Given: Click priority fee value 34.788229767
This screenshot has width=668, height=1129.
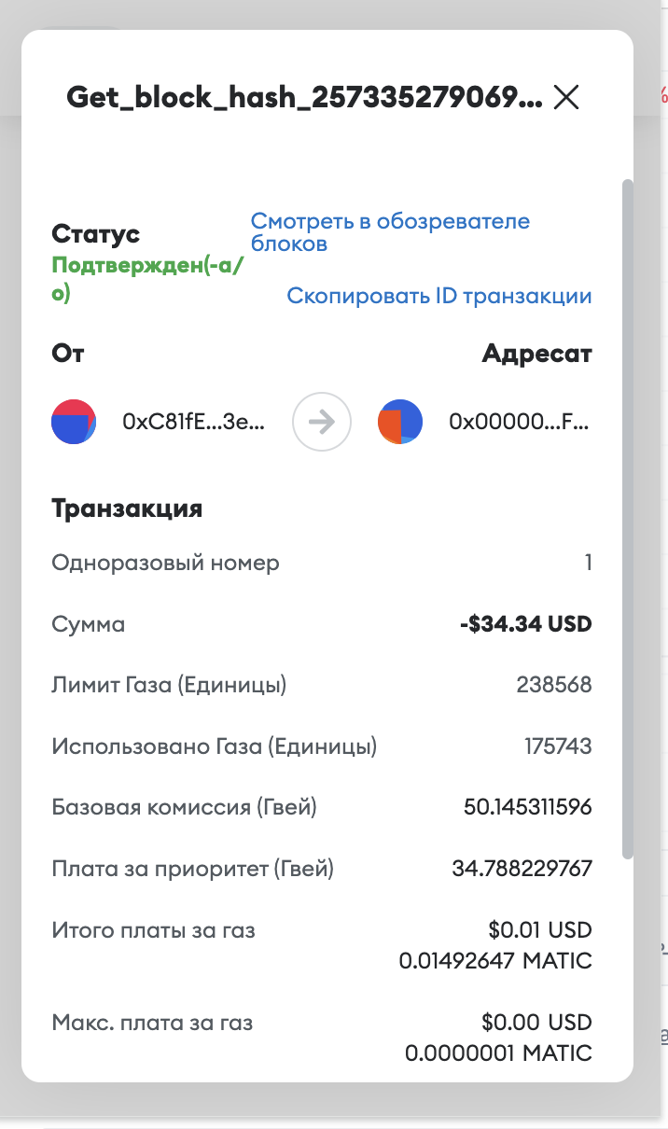Looking at the screenshot, I should point(522,869).
